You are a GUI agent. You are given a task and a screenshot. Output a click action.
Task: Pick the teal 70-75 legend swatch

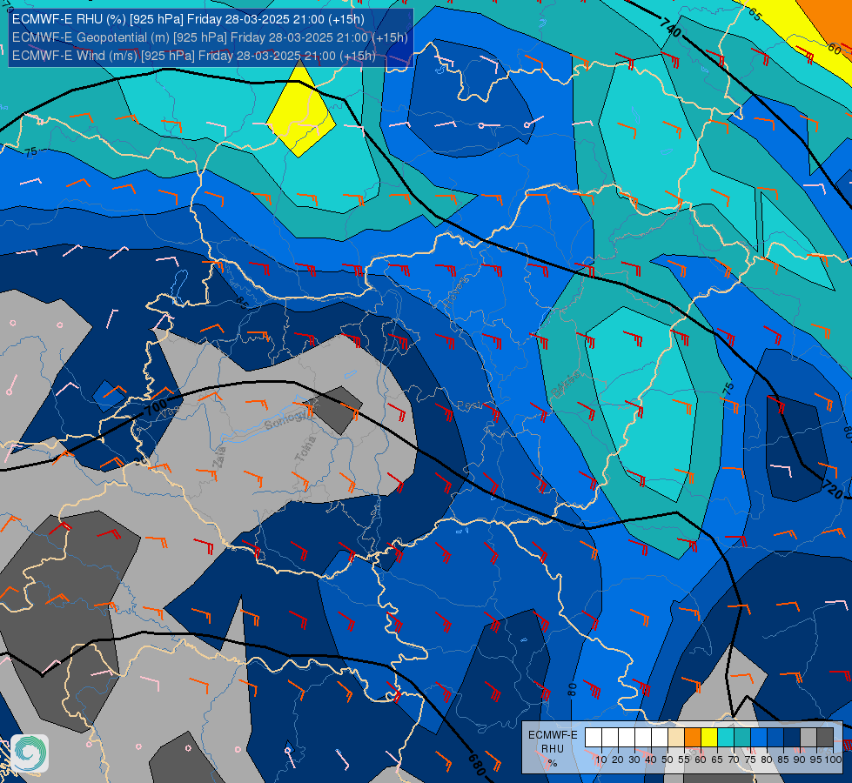point(742,738)
